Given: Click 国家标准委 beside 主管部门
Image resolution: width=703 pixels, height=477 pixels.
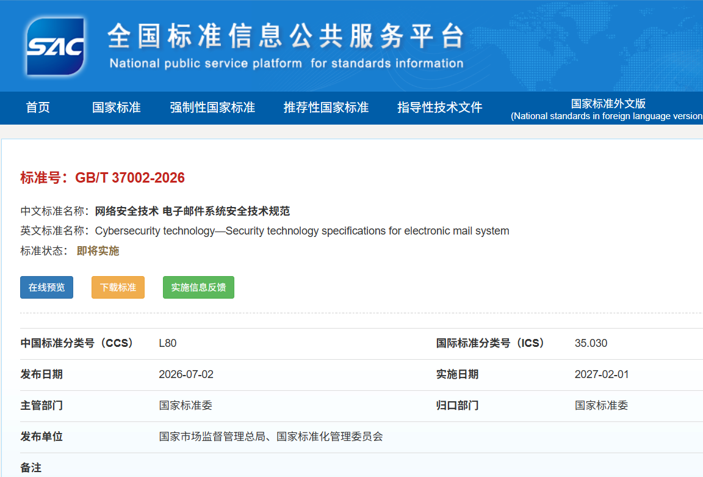Looking at the screenshot, I should point(185,406).
